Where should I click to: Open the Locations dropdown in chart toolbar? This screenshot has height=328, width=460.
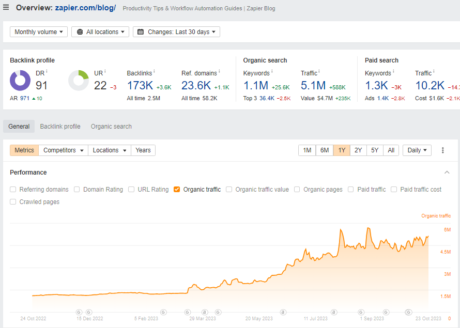click(x=110, y=150)
